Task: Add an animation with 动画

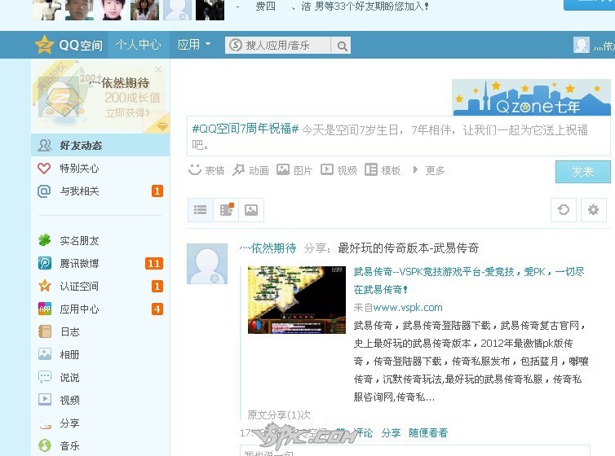Action: [x=250, y=170]
